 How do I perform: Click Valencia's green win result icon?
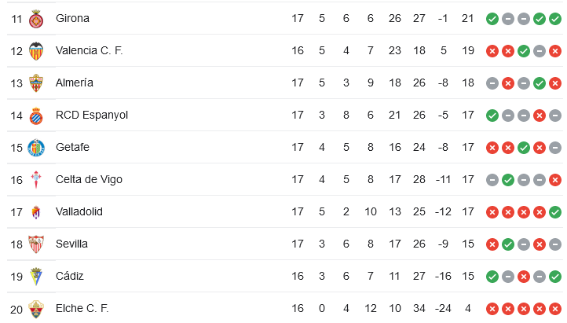pos(523,51)
